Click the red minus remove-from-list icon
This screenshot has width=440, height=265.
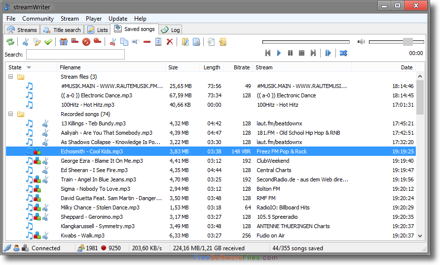point(147,42)
